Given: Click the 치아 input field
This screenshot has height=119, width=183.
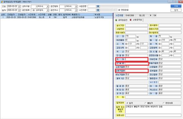Looking at the screenshot, I should click(137, 59).
